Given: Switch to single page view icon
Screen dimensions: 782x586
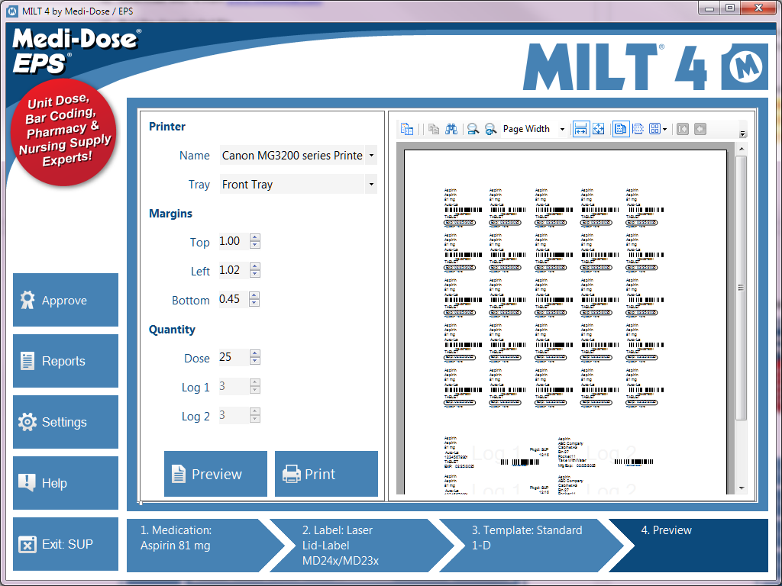Looking at the screenshot, I should [620, 129].
